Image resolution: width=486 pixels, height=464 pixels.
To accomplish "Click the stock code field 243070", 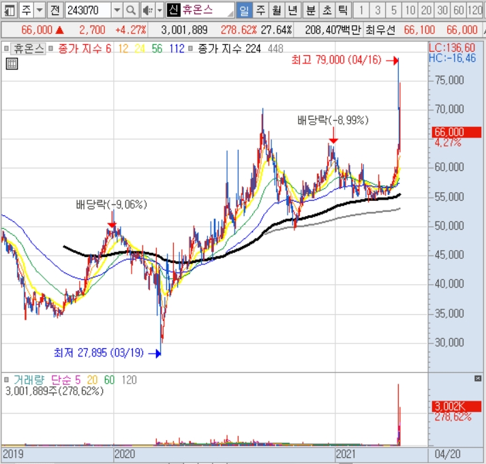I will [x=88, y=10].
